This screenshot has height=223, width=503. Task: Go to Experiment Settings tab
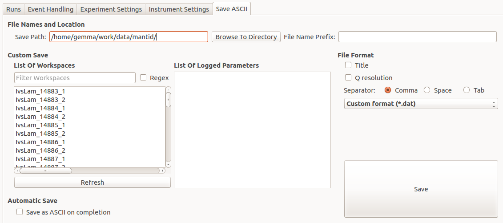point(111,9)
